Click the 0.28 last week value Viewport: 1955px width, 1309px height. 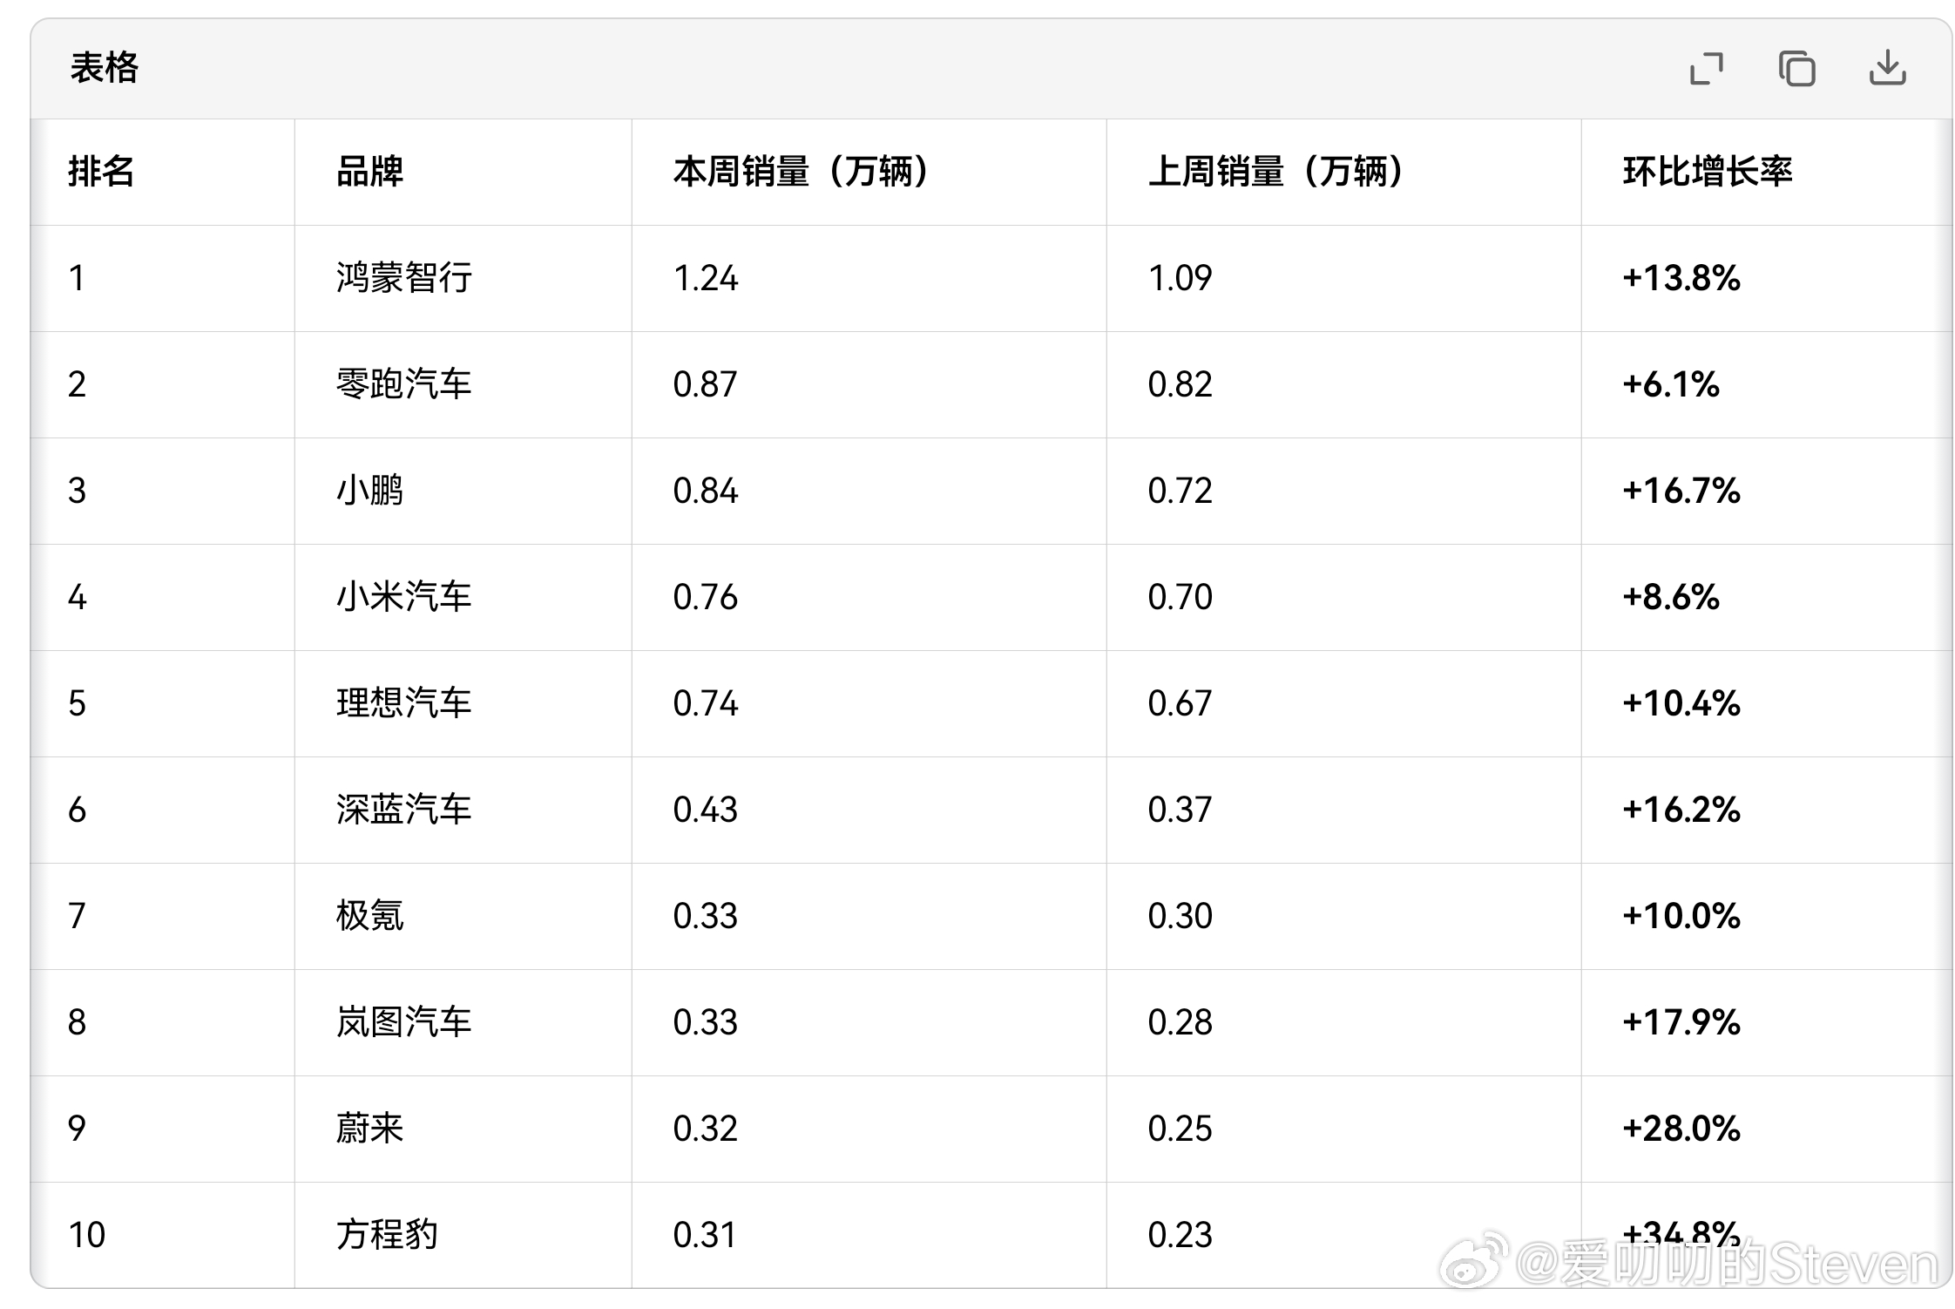(x=1180, y=1022)
